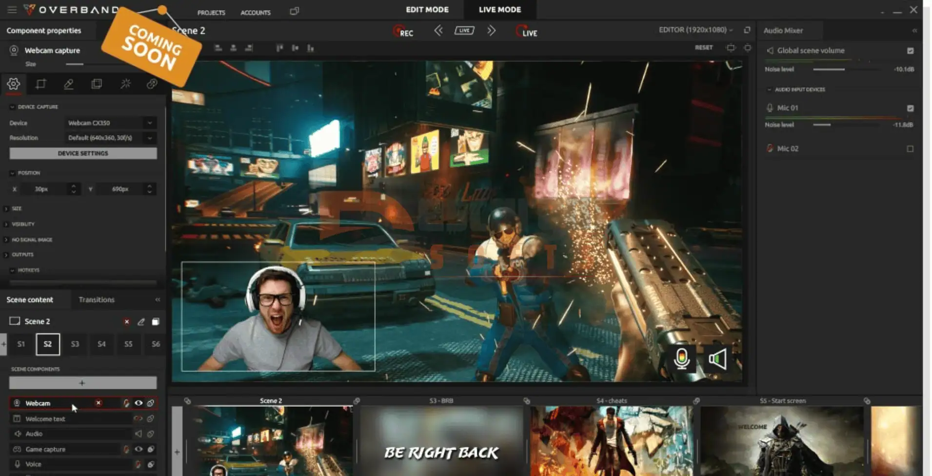Pop out the editor window icon
The height and width of the screenshot is (476, 932).
point(747,30)
